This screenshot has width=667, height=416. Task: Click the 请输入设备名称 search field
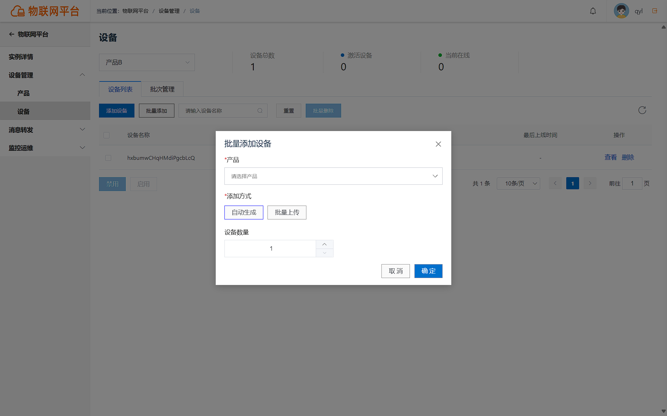click(223, 111)
